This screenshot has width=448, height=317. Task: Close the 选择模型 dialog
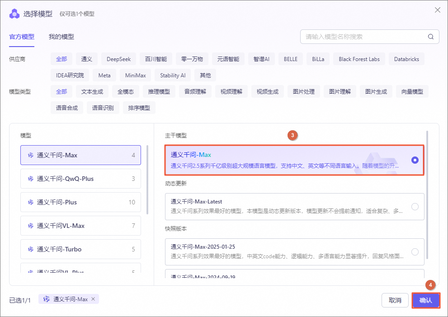click(x=437, y=10)
